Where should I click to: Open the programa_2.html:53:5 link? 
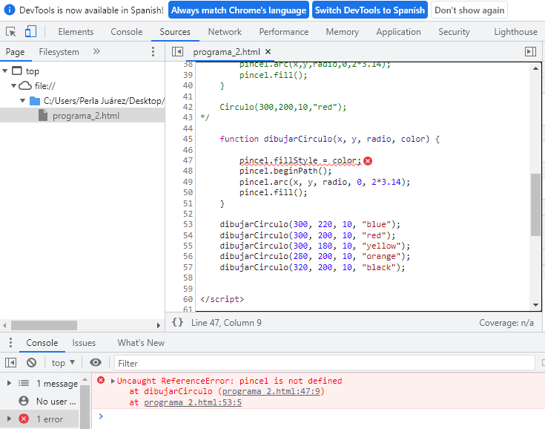(x=193, y=402)
